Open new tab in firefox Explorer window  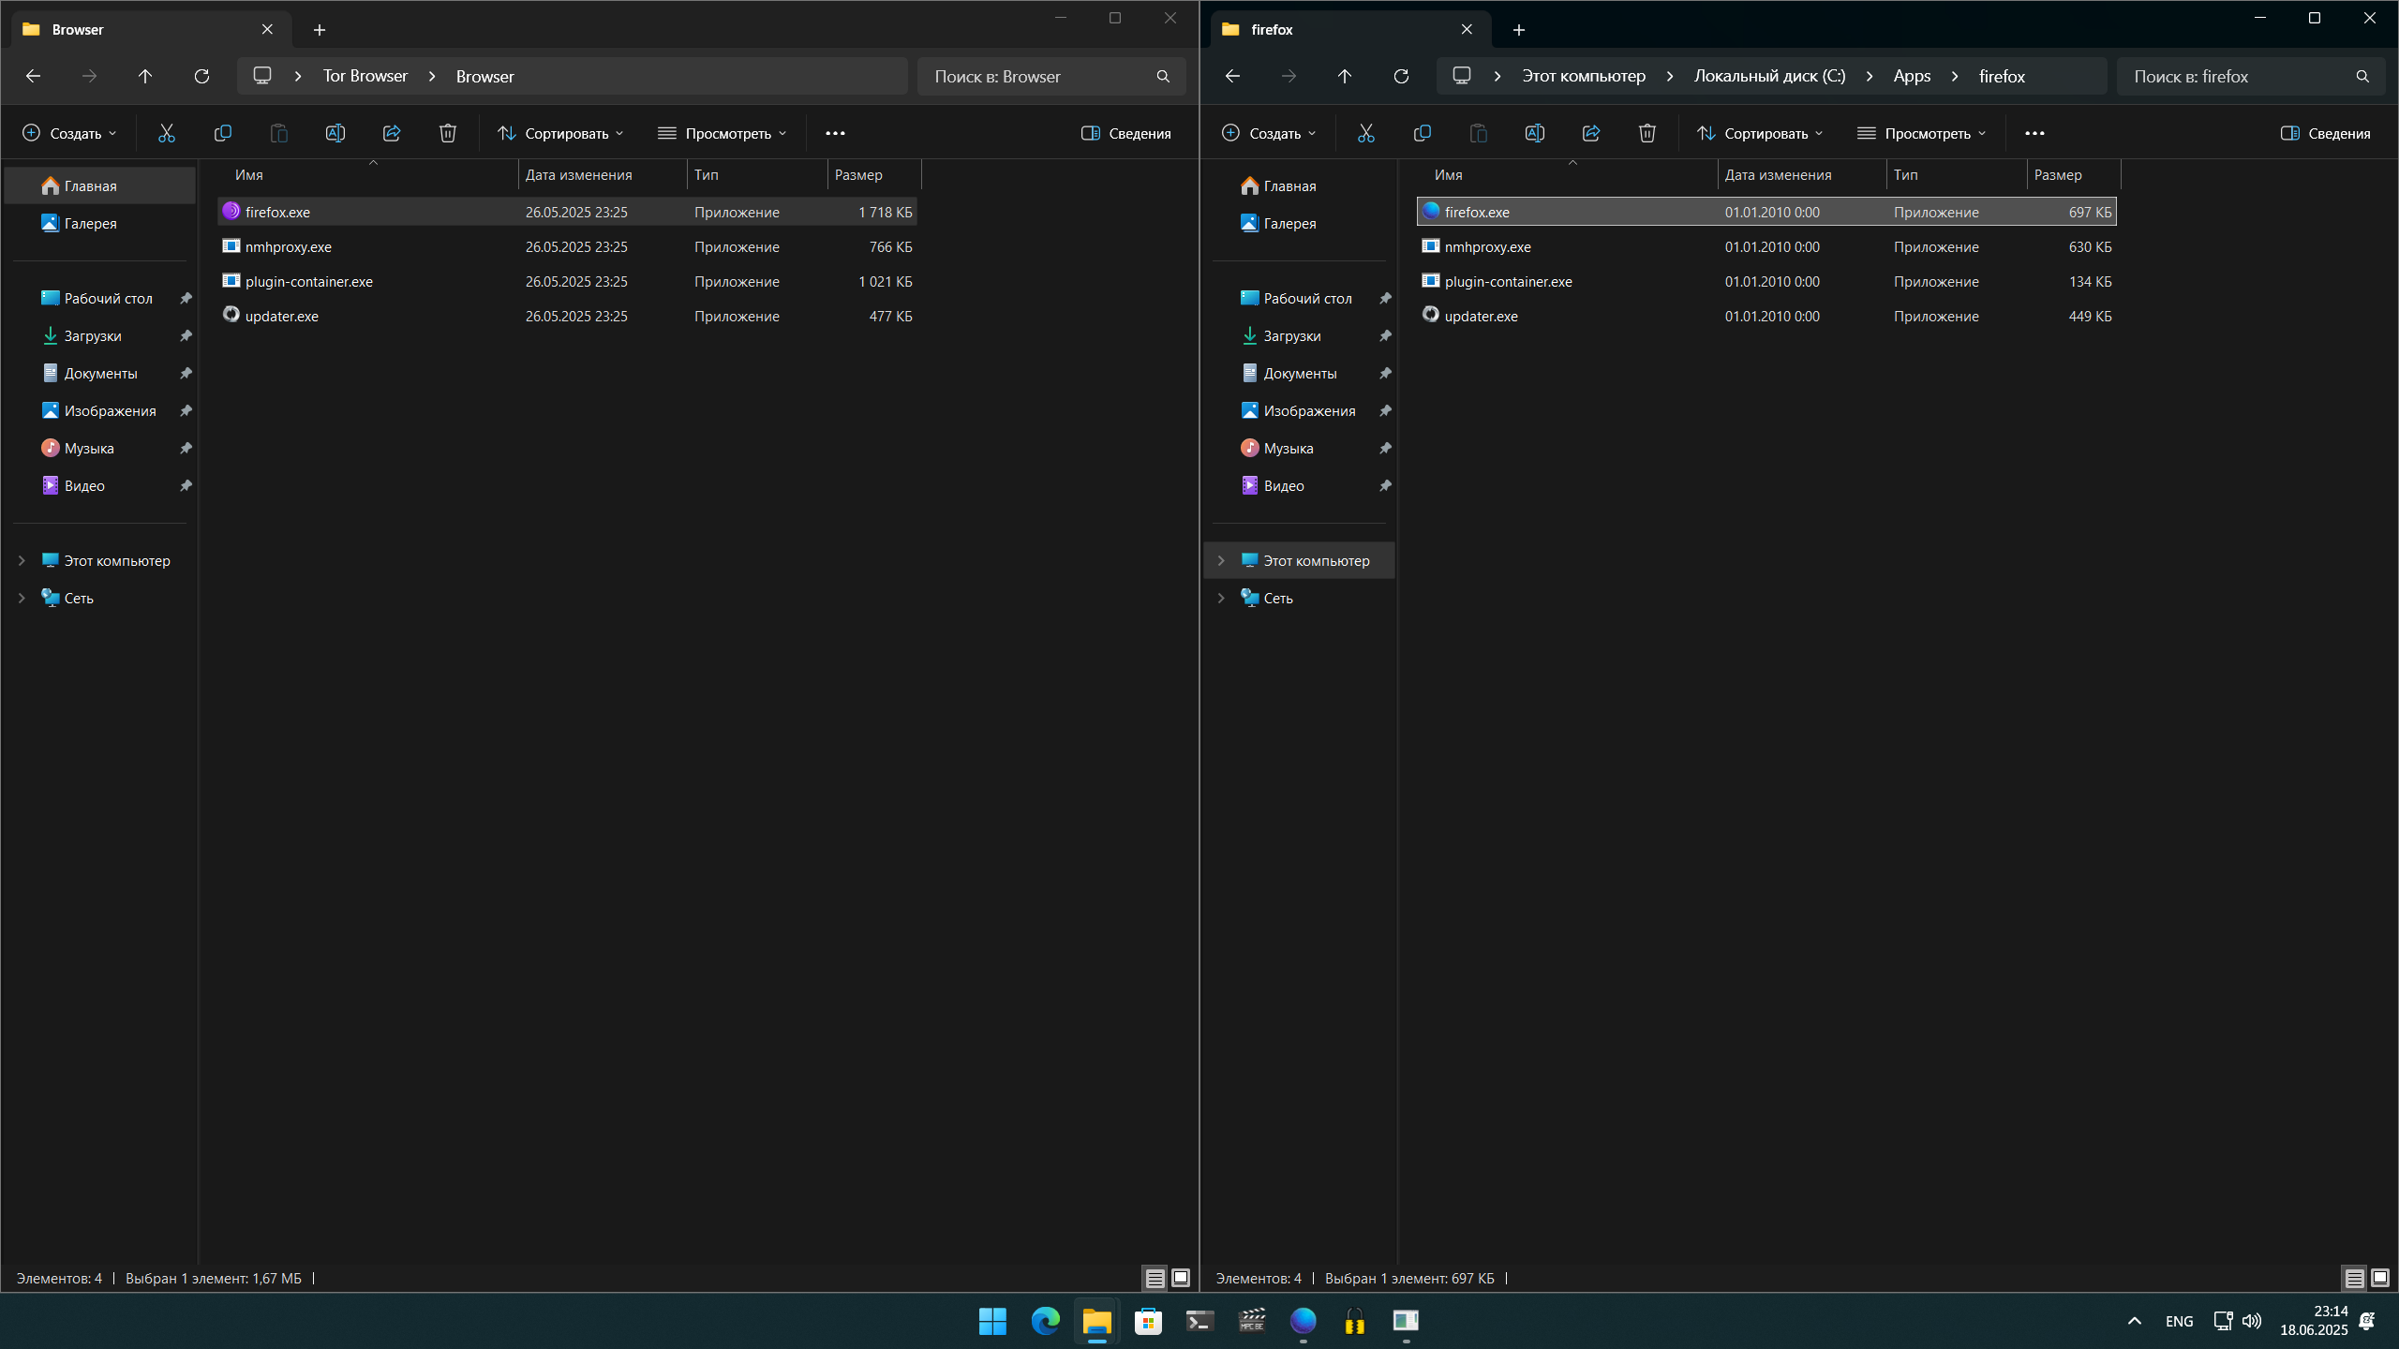coord(1518,30)
